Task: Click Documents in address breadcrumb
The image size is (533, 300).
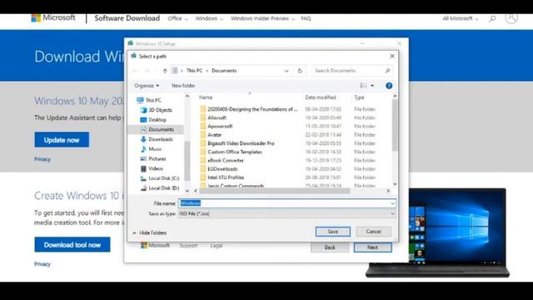Action: pos(224,71)
